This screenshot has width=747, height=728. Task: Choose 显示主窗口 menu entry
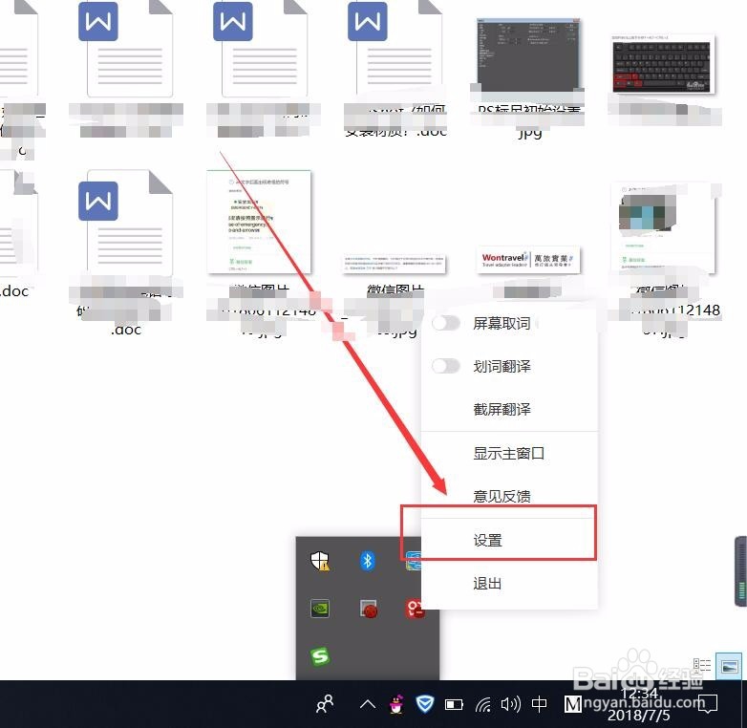(509, 453)
